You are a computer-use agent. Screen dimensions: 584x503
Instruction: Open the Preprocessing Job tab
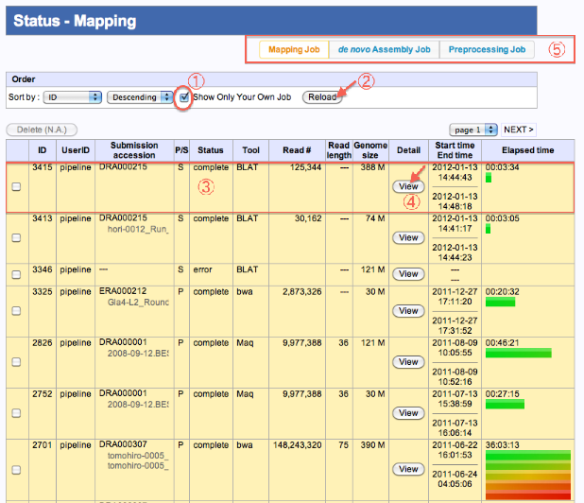(x=485, y=49)
